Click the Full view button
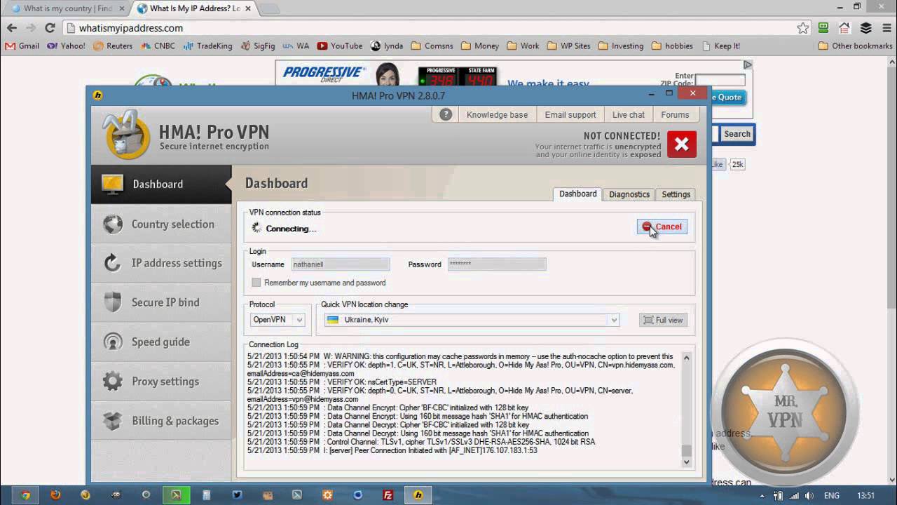Image resolution: width=897 pixels, height=505 pixels. 663,320
